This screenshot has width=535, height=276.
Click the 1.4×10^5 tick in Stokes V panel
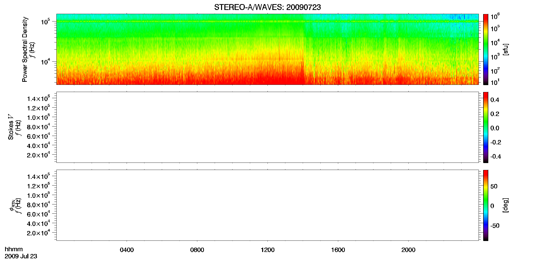coord(39,98)
